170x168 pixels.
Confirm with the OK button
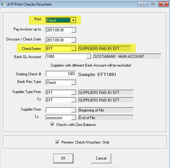63,158
